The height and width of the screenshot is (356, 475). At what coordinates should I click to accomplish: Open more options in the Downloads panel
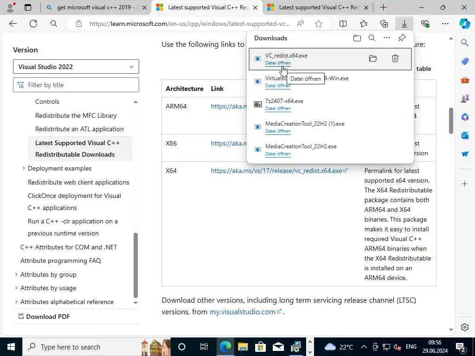point(387,38)
